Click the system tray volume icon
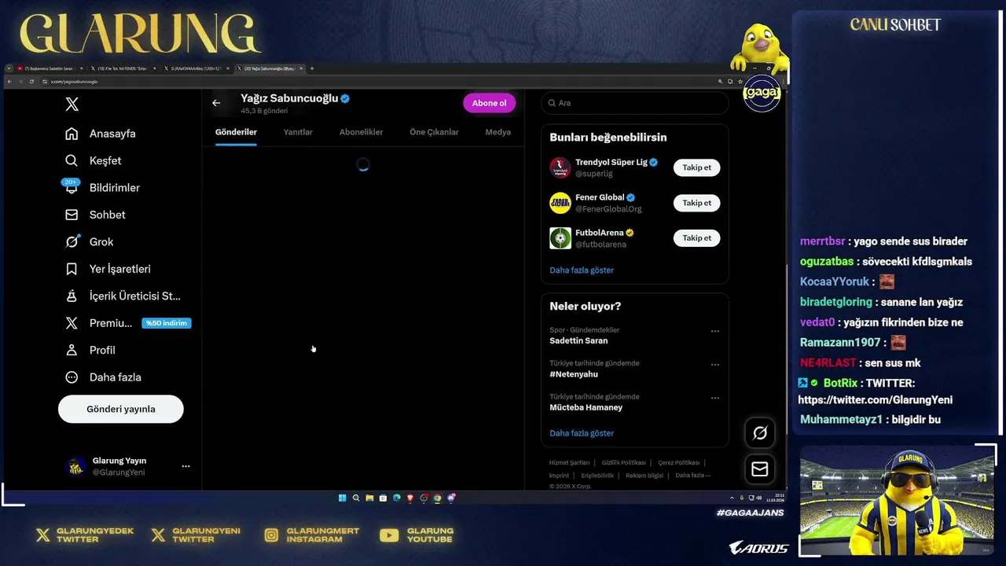Image resolution: width=1006 pixels, height=566 pixels. [758, 498]
